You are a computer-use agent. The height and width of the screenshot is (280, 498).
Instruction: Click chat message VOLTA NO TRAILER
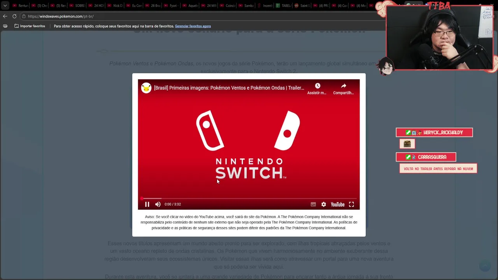(x=438, y=169)
